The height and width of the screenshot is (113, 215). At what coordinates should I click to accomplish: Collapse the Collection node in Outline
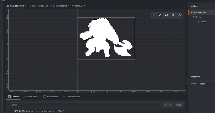(x=192, y=12)
